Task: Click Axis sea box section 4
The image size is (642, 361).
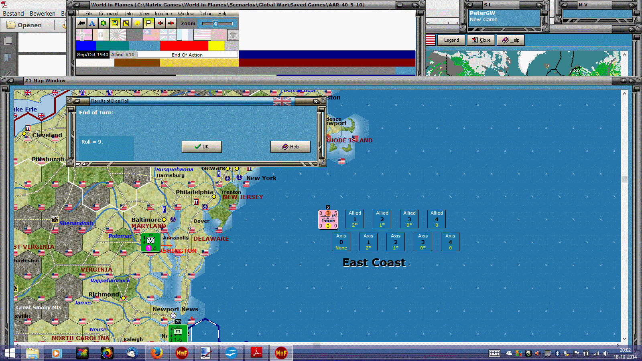Action: tap(450, 242)
